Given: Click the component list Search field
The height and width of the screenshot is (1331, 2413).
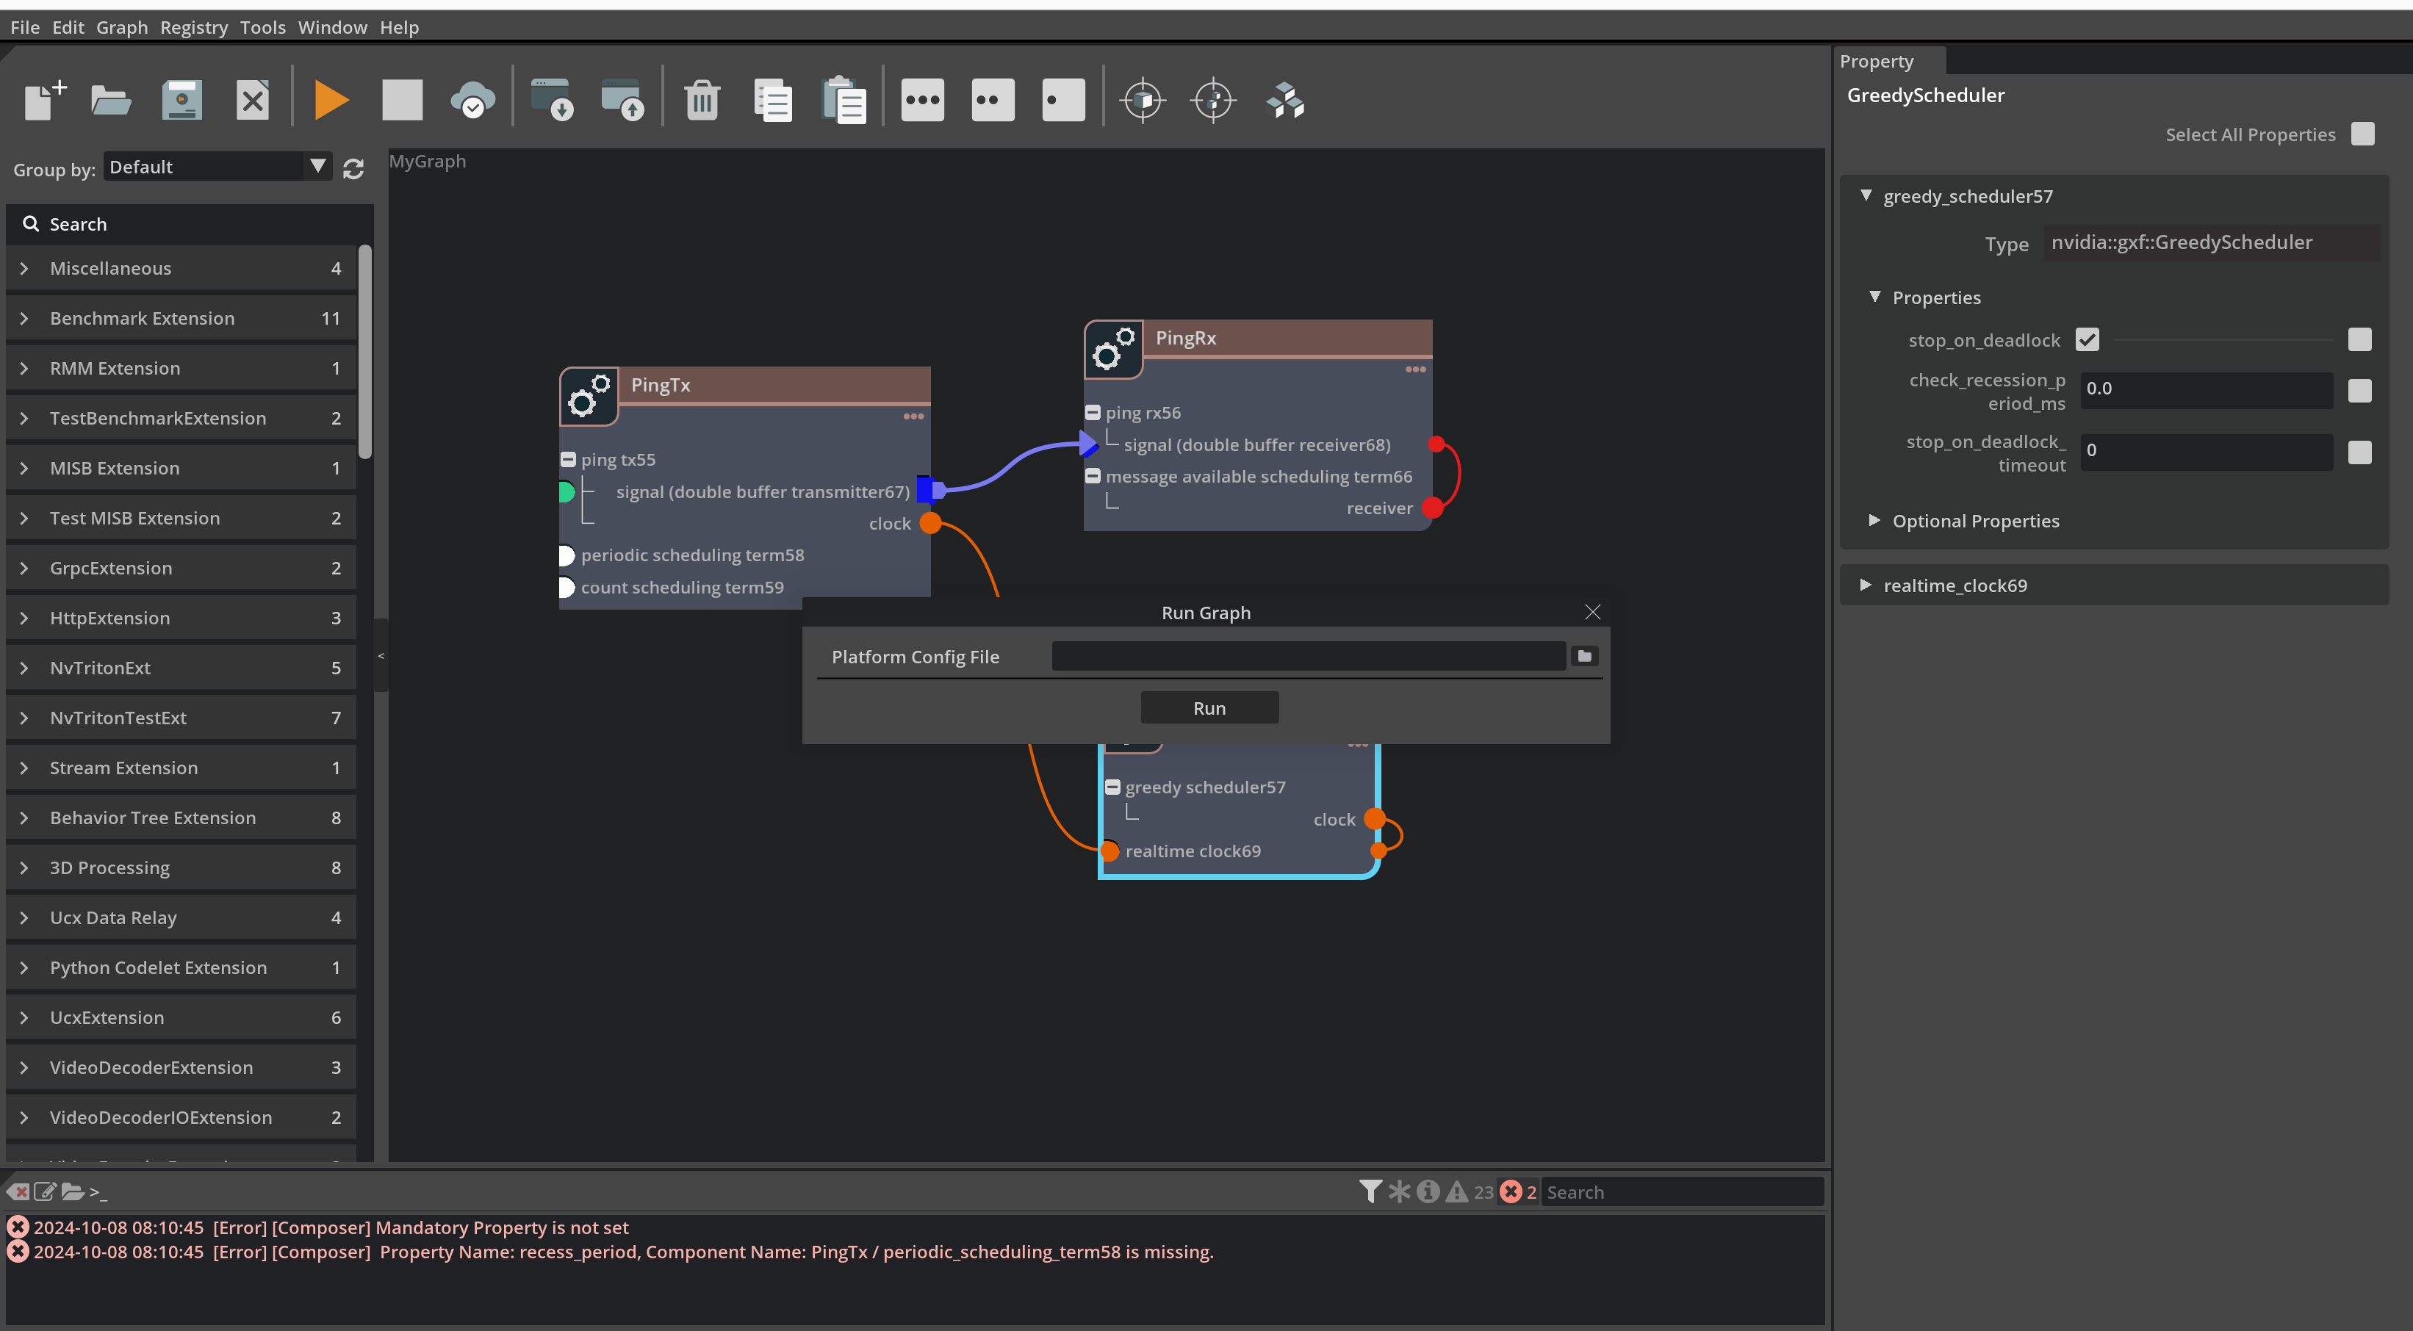Looking at the screenshot, I should [190, 224].
